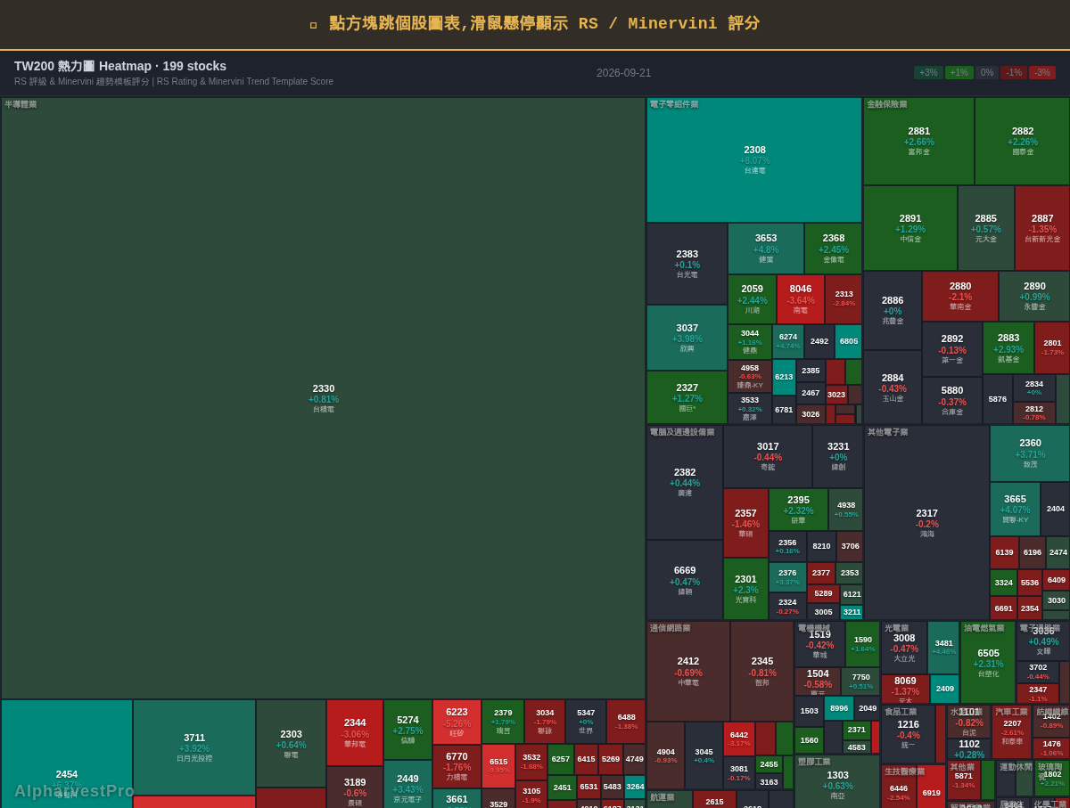Click the +3% legend color swatch
Viewport: 1070px width, 808px height.
coord(928,73)
